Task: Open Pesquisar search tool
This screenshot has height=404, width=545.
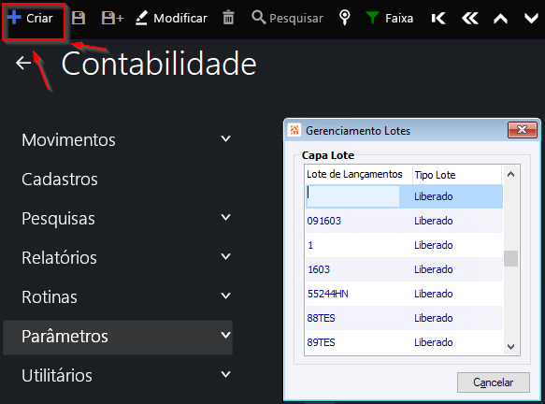Action: pos(287,18)
